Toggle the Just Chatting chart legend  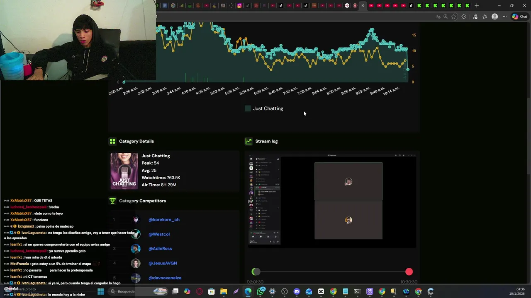(264, 108)
